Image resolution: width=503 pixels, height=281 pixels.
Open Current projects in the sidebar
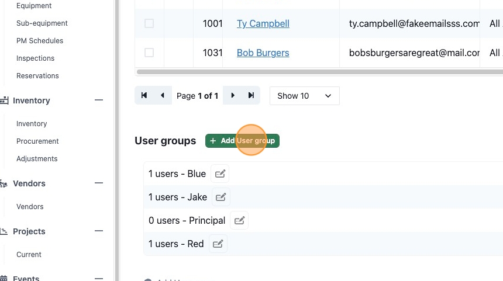click(29, 255)
